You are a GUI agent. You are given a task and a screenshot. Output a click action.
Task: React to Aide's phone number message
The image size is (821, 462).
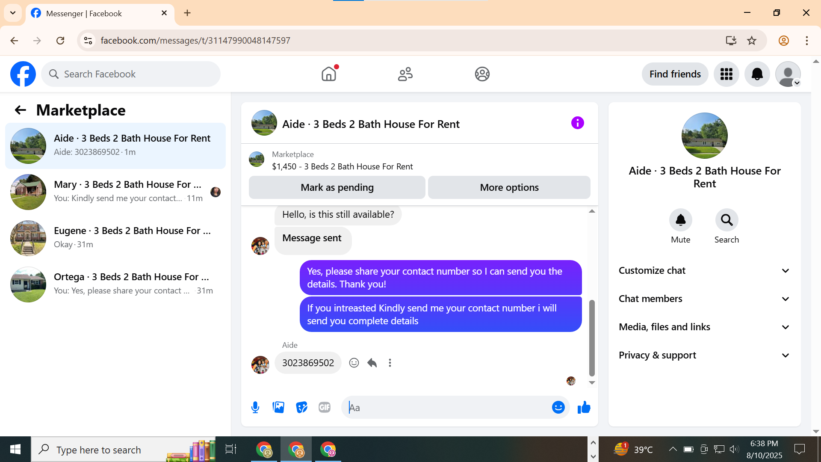coord(354,363)
